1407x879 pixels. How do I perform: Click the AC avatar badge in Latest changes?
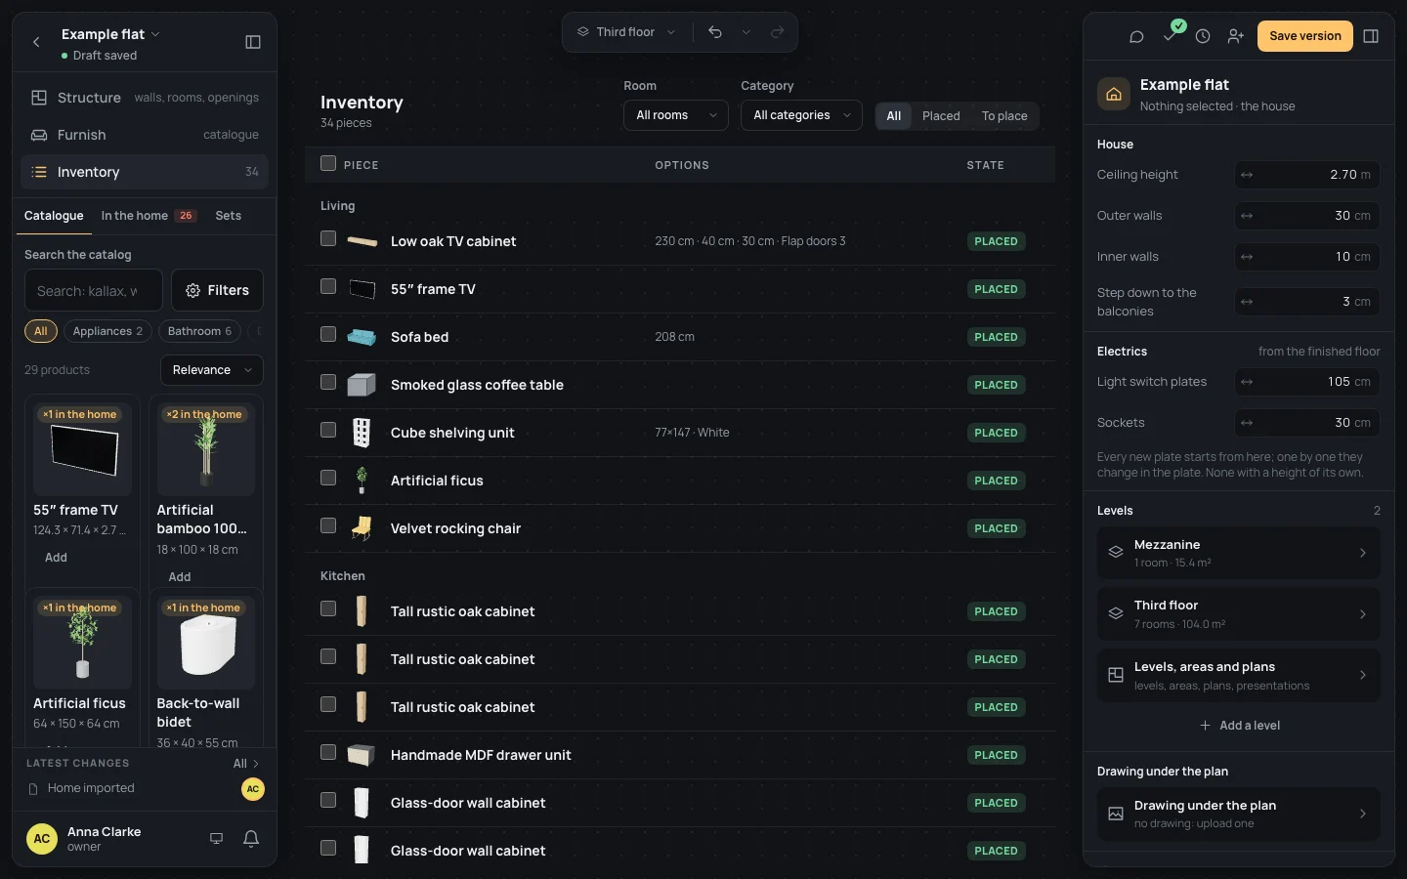coord(253,789)
